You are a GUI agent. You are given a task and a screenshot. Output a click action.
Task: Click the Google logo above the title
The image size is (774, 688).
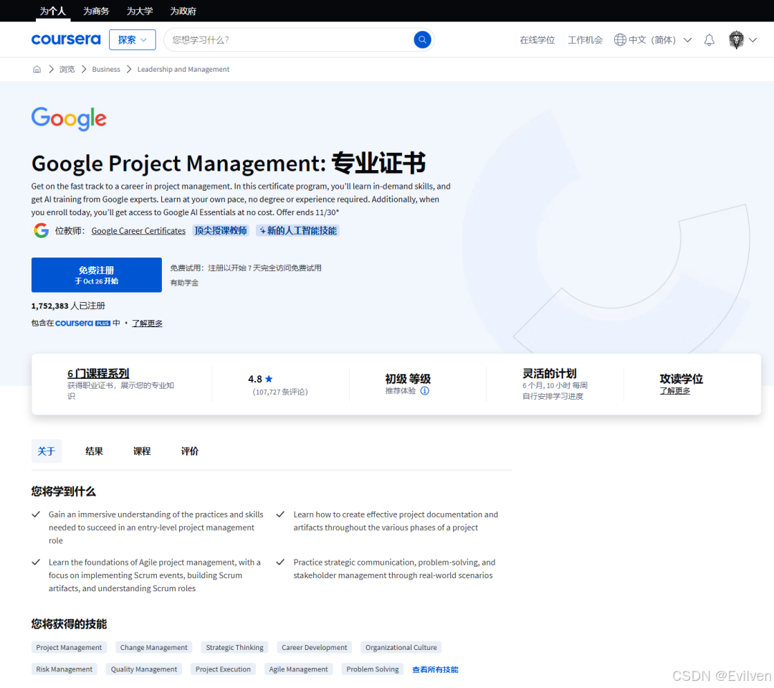pos(69,118)
